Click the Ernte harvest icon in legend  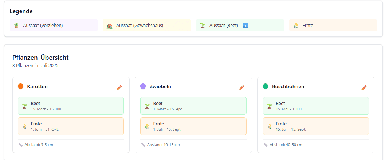click(296, 26)
